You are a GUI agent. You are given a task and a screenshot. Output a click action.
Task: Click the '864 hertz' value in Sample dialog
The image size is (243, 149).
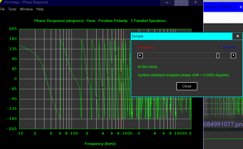(x=229, y=47)
